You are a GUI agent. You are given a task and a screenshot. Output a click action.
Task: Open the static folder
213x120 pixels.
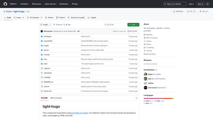tap(46, 64)
